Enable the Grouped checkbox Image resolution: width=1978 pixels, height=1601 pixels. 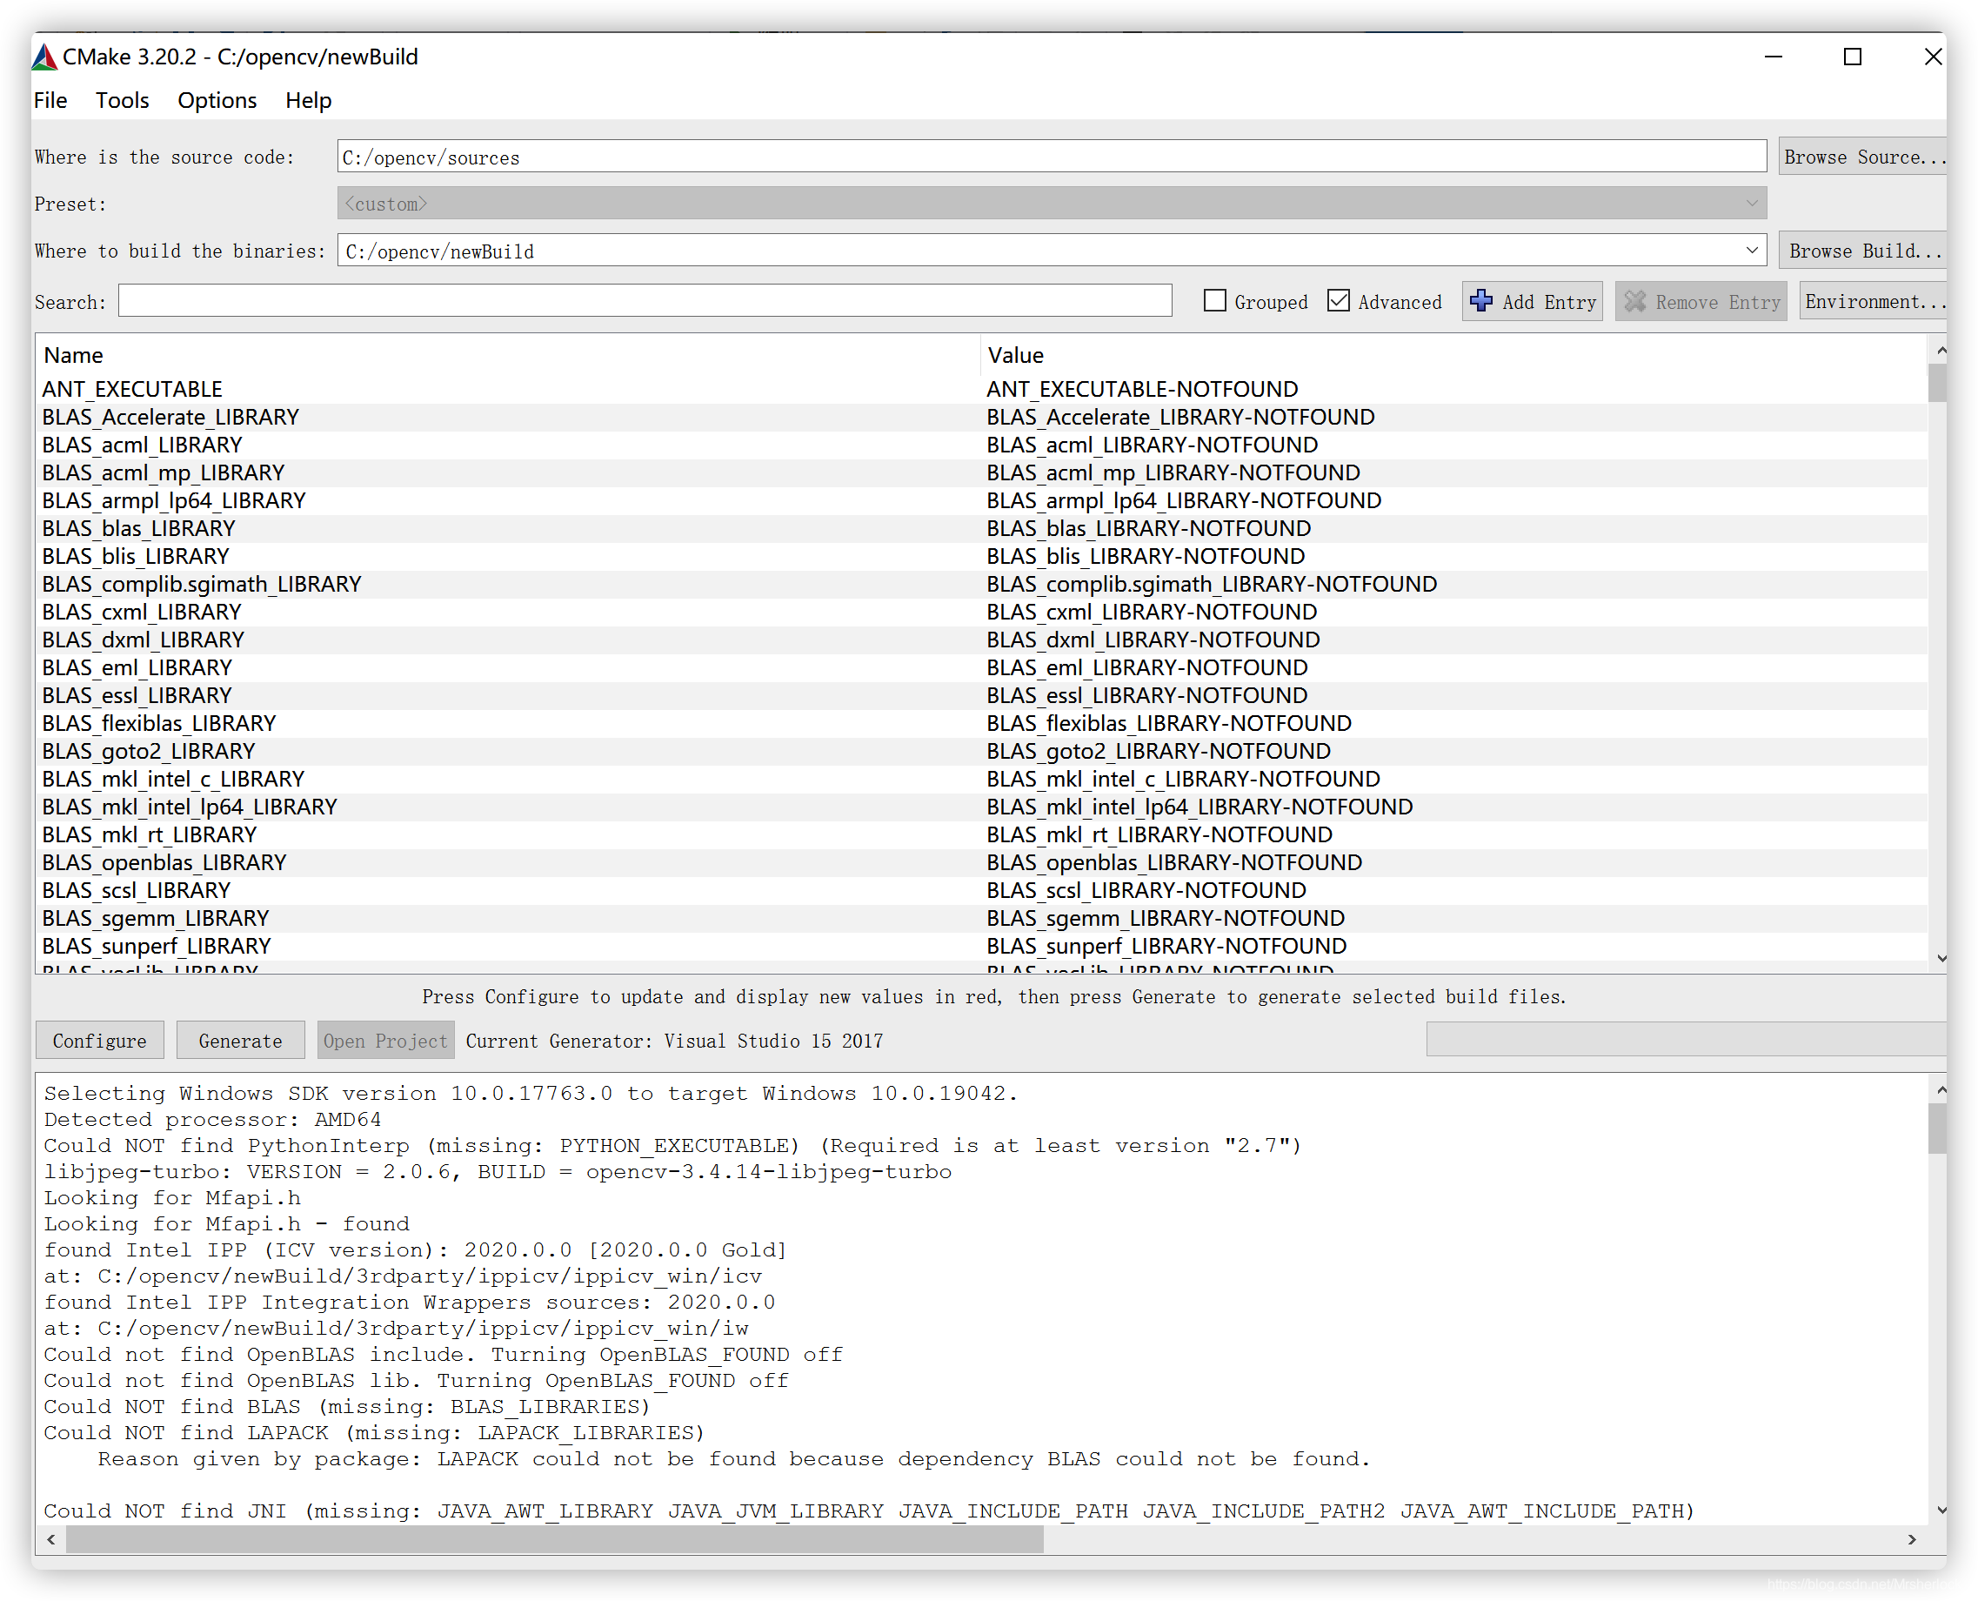point(1215,301)
